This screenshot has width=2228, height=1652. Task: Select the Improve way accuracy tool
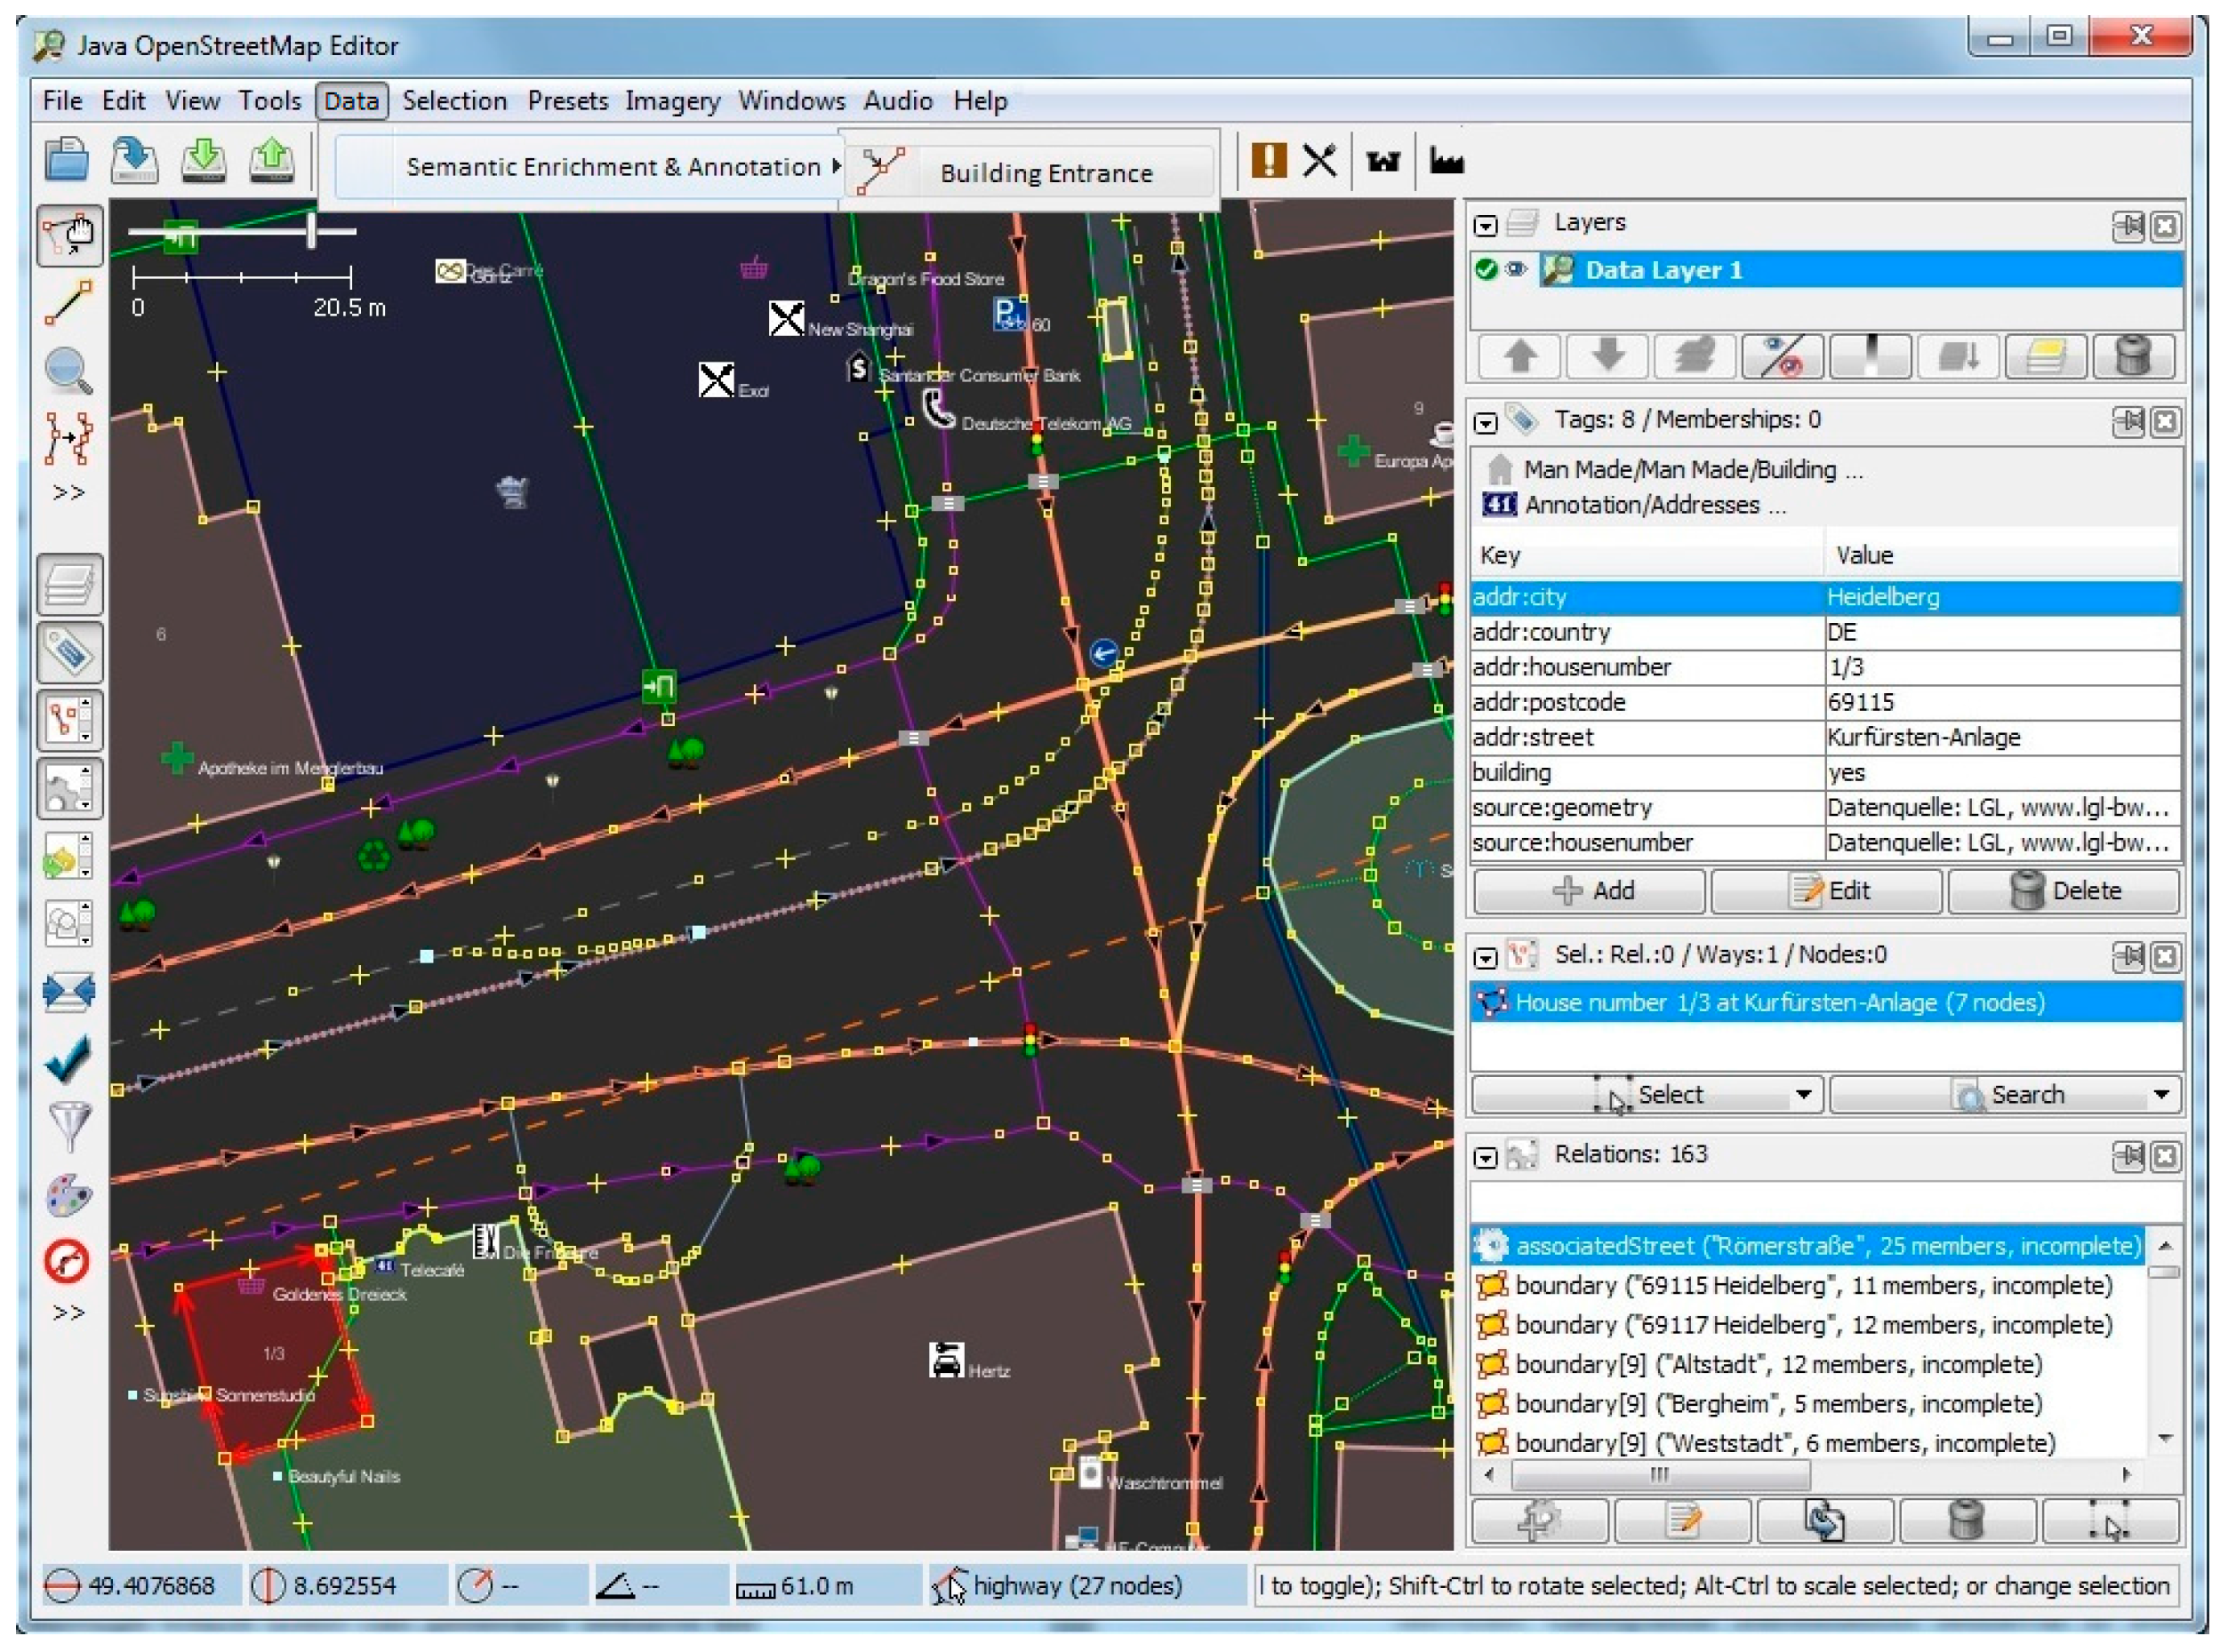point(69,438)
